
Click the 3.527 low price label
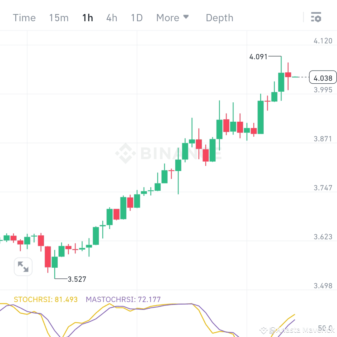pos(77,279)
